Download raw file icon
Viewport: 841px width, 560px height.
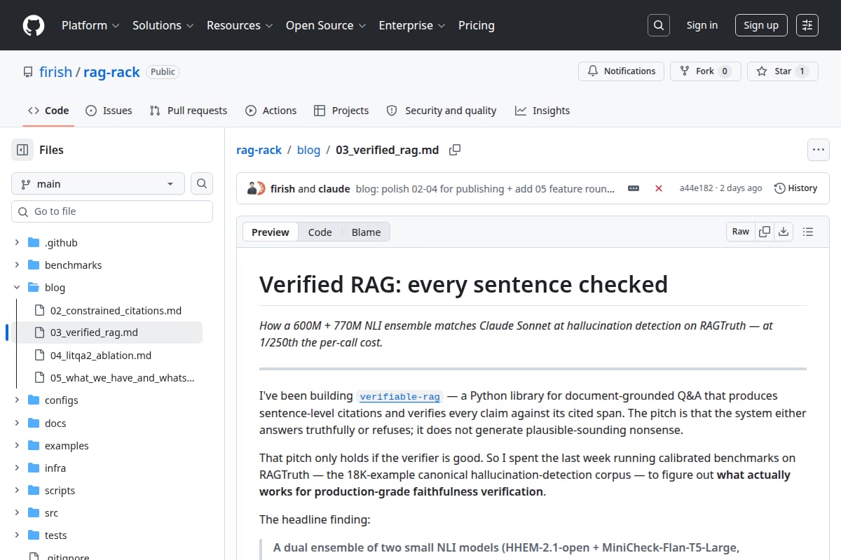[784, 232]
